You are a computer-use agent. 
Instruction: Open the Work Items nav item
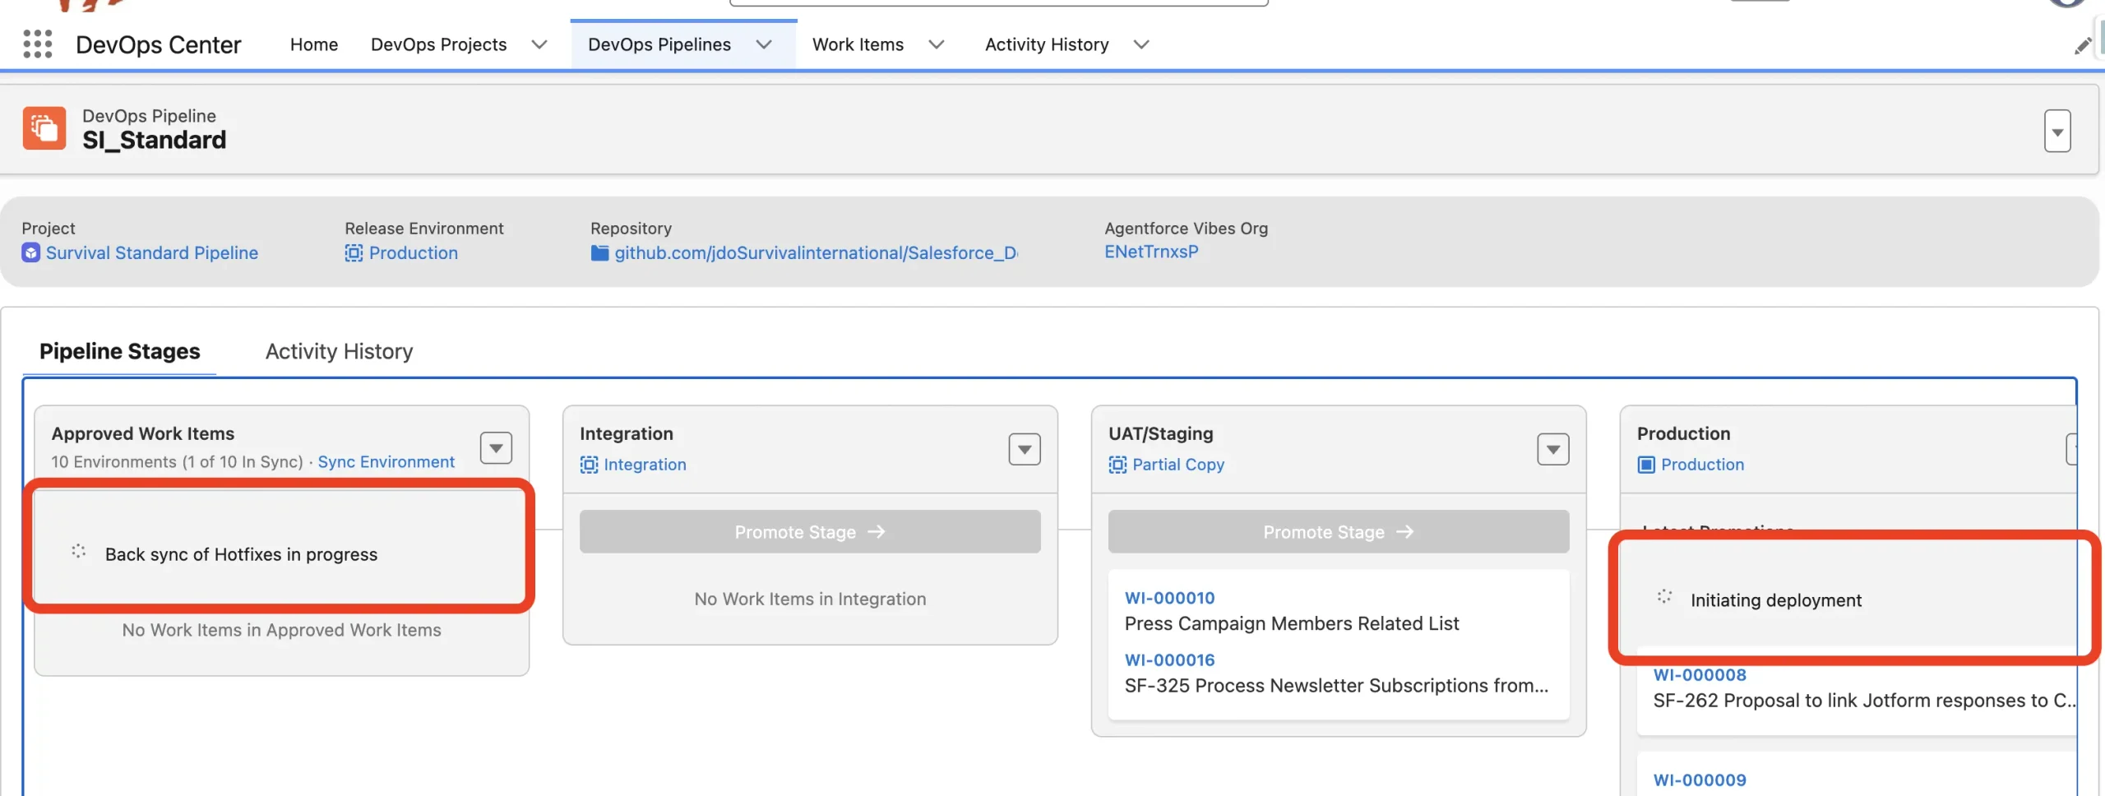[x=858, y=44]
